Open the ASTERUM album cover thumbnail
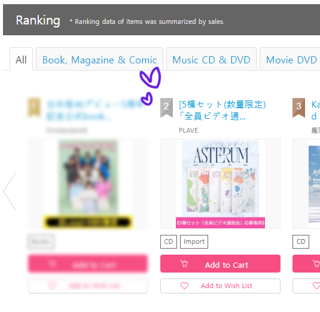 (220, 183)
